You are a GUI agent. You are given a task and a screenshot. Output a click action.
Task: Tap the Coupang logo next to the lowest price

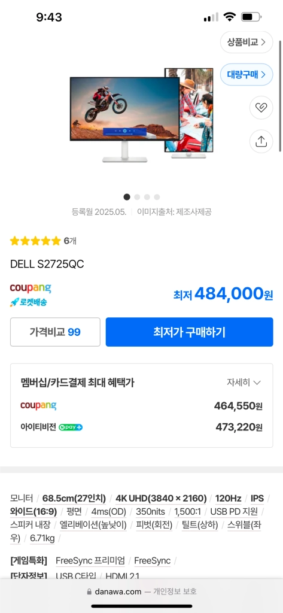pyautogui.click(x=31, y=289)
